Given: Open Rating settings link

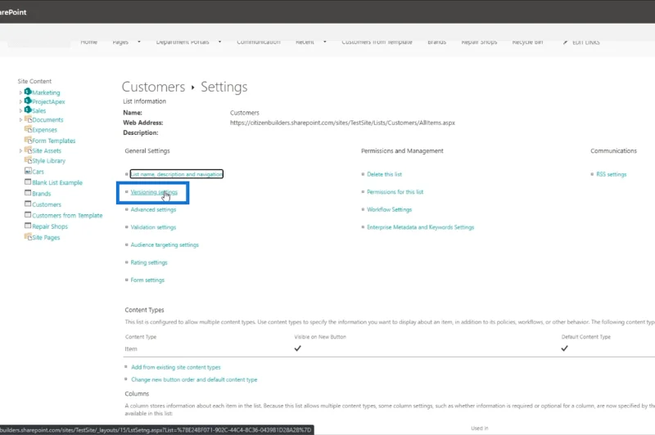Looking at the screenshot, I should click(149, 262).
